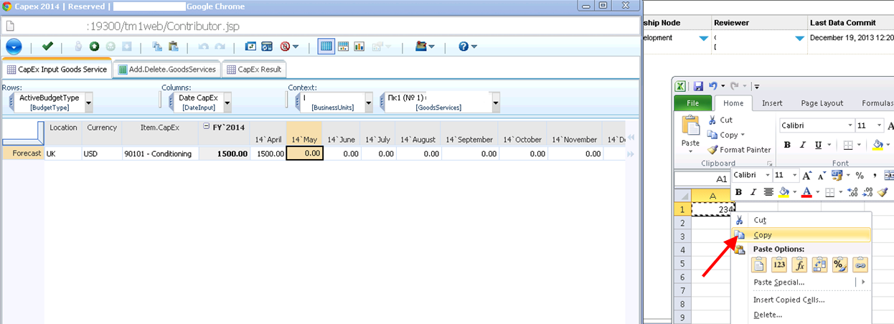The height and width of the screenshot is (324, 894).
Task: Click Decrease Decimal in the mini toolbar
Action: click(x=868, y=192)
